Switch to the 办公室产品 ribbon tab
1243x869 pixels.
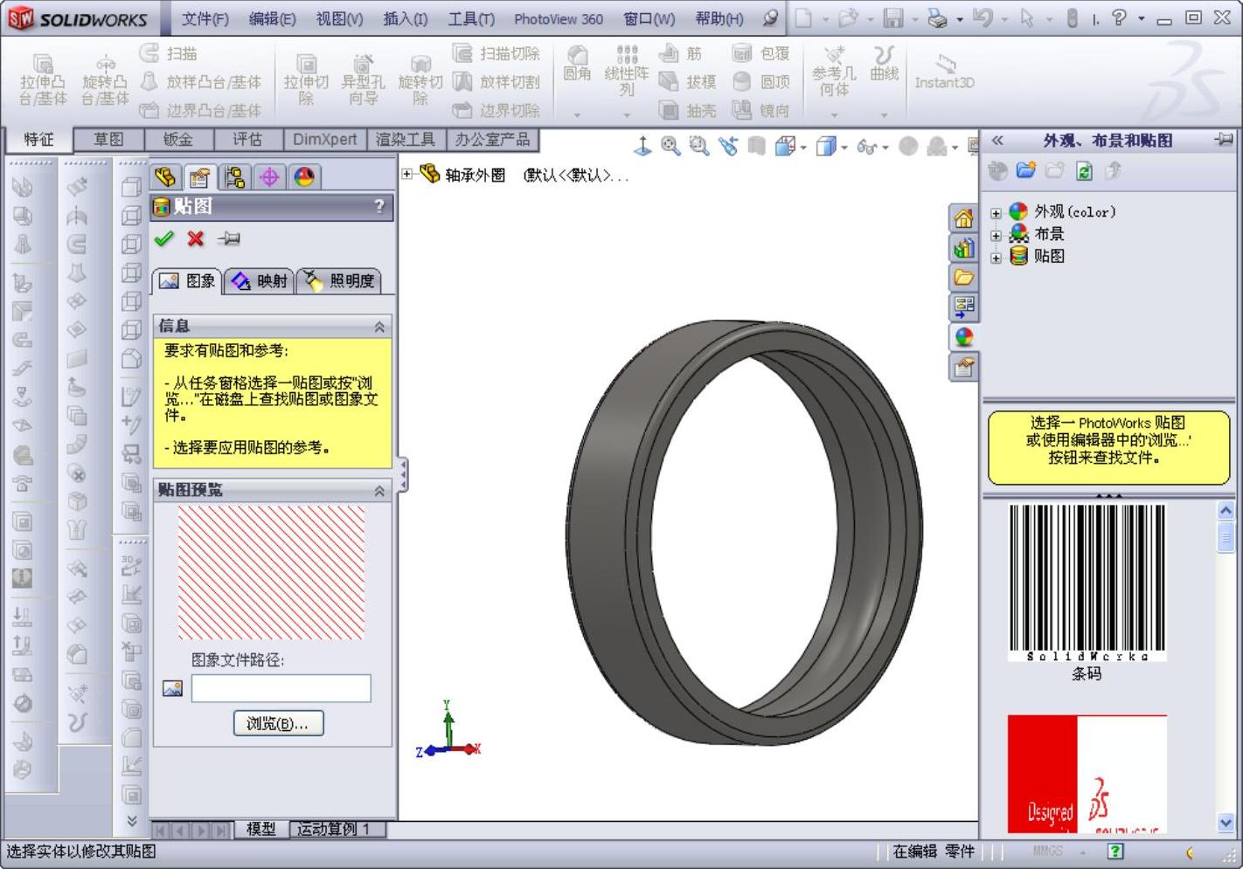coord(492,140)
